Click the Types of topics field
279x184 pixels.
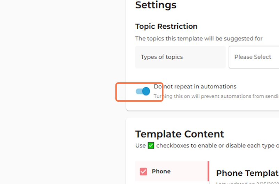(x=181, y=57)
